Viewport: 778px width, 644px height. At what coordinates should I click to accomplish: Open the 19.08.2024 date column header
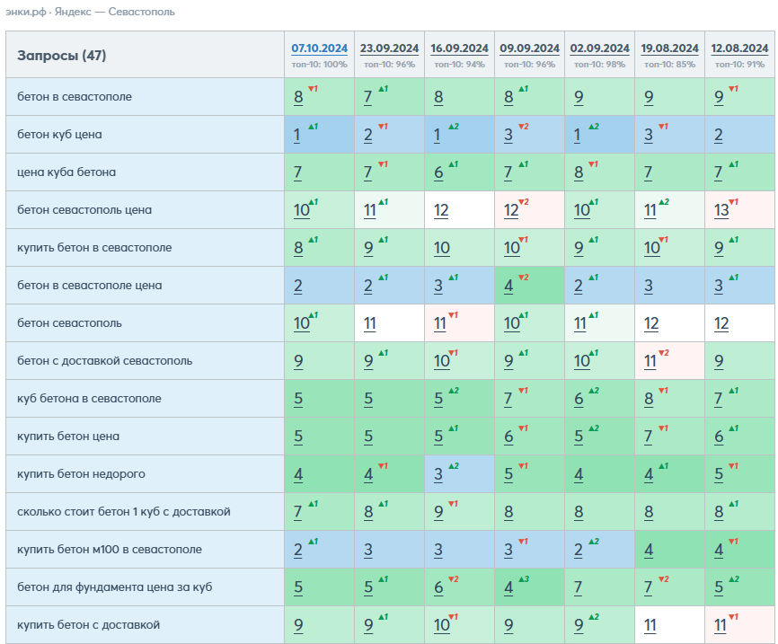(x=669, y=49)
